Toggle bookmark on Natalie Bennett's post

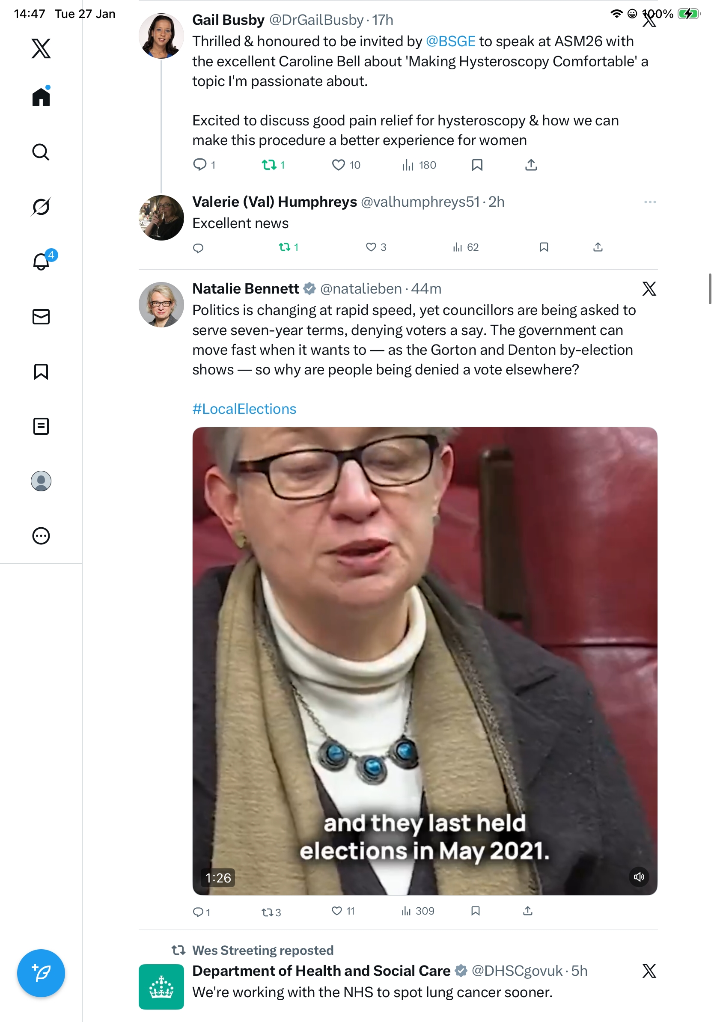[x=476, y=911]
